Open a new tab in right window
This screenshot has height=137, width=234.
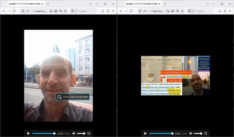click(165, 4)
